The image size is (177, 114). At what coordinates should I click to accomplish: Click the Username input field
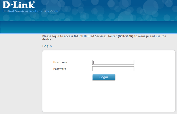click(113, 62)
